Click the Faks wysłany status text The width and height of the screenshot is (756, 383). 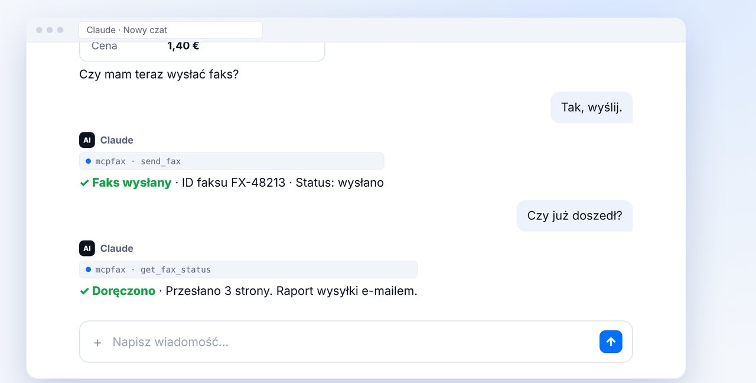point(132,183)
